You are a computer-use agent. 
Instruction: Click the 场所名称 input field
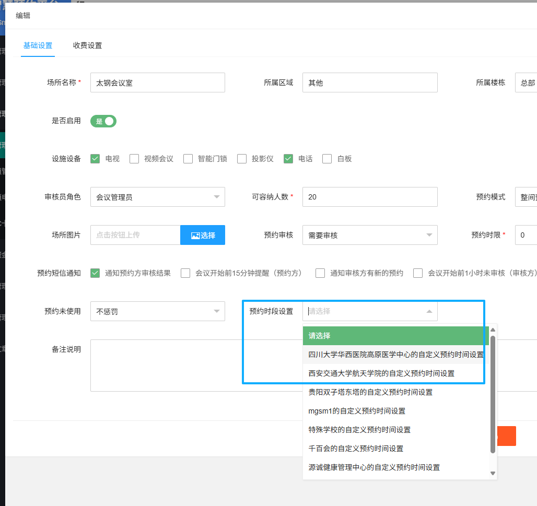(x=157, y=83)
